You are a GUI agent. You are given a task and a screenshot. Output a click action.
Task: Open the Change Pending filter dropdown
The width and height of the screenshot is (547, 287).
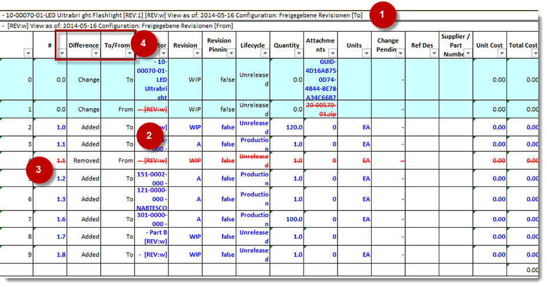(x=400, y=54)
